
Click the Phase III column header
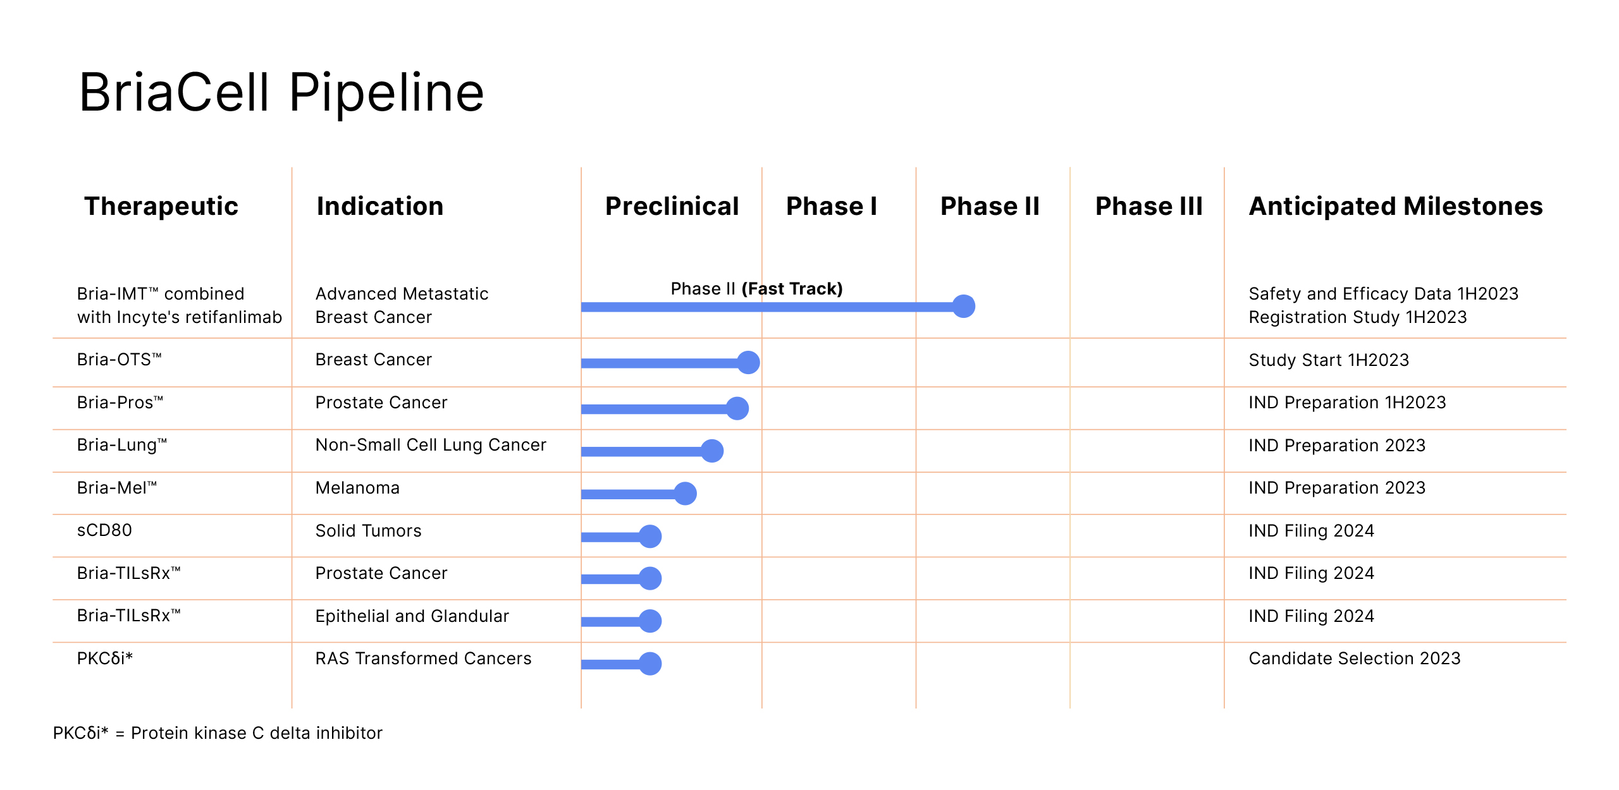click(1148, 206)
